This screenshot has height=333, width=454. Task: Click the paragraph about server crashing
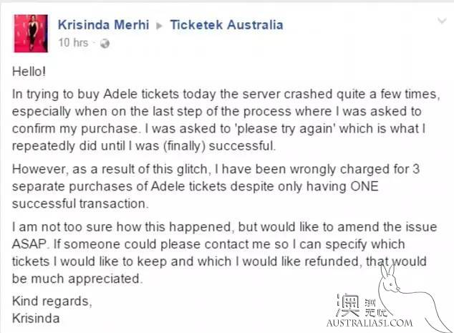(x=226, y=120)
